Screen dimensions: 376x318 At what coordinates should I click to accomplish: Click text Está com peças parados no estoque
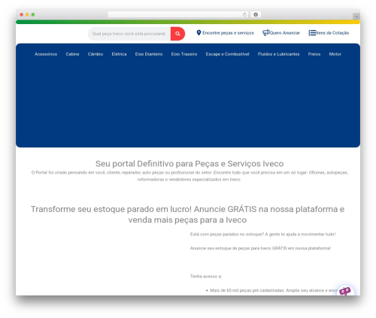[x=262, y=235]
